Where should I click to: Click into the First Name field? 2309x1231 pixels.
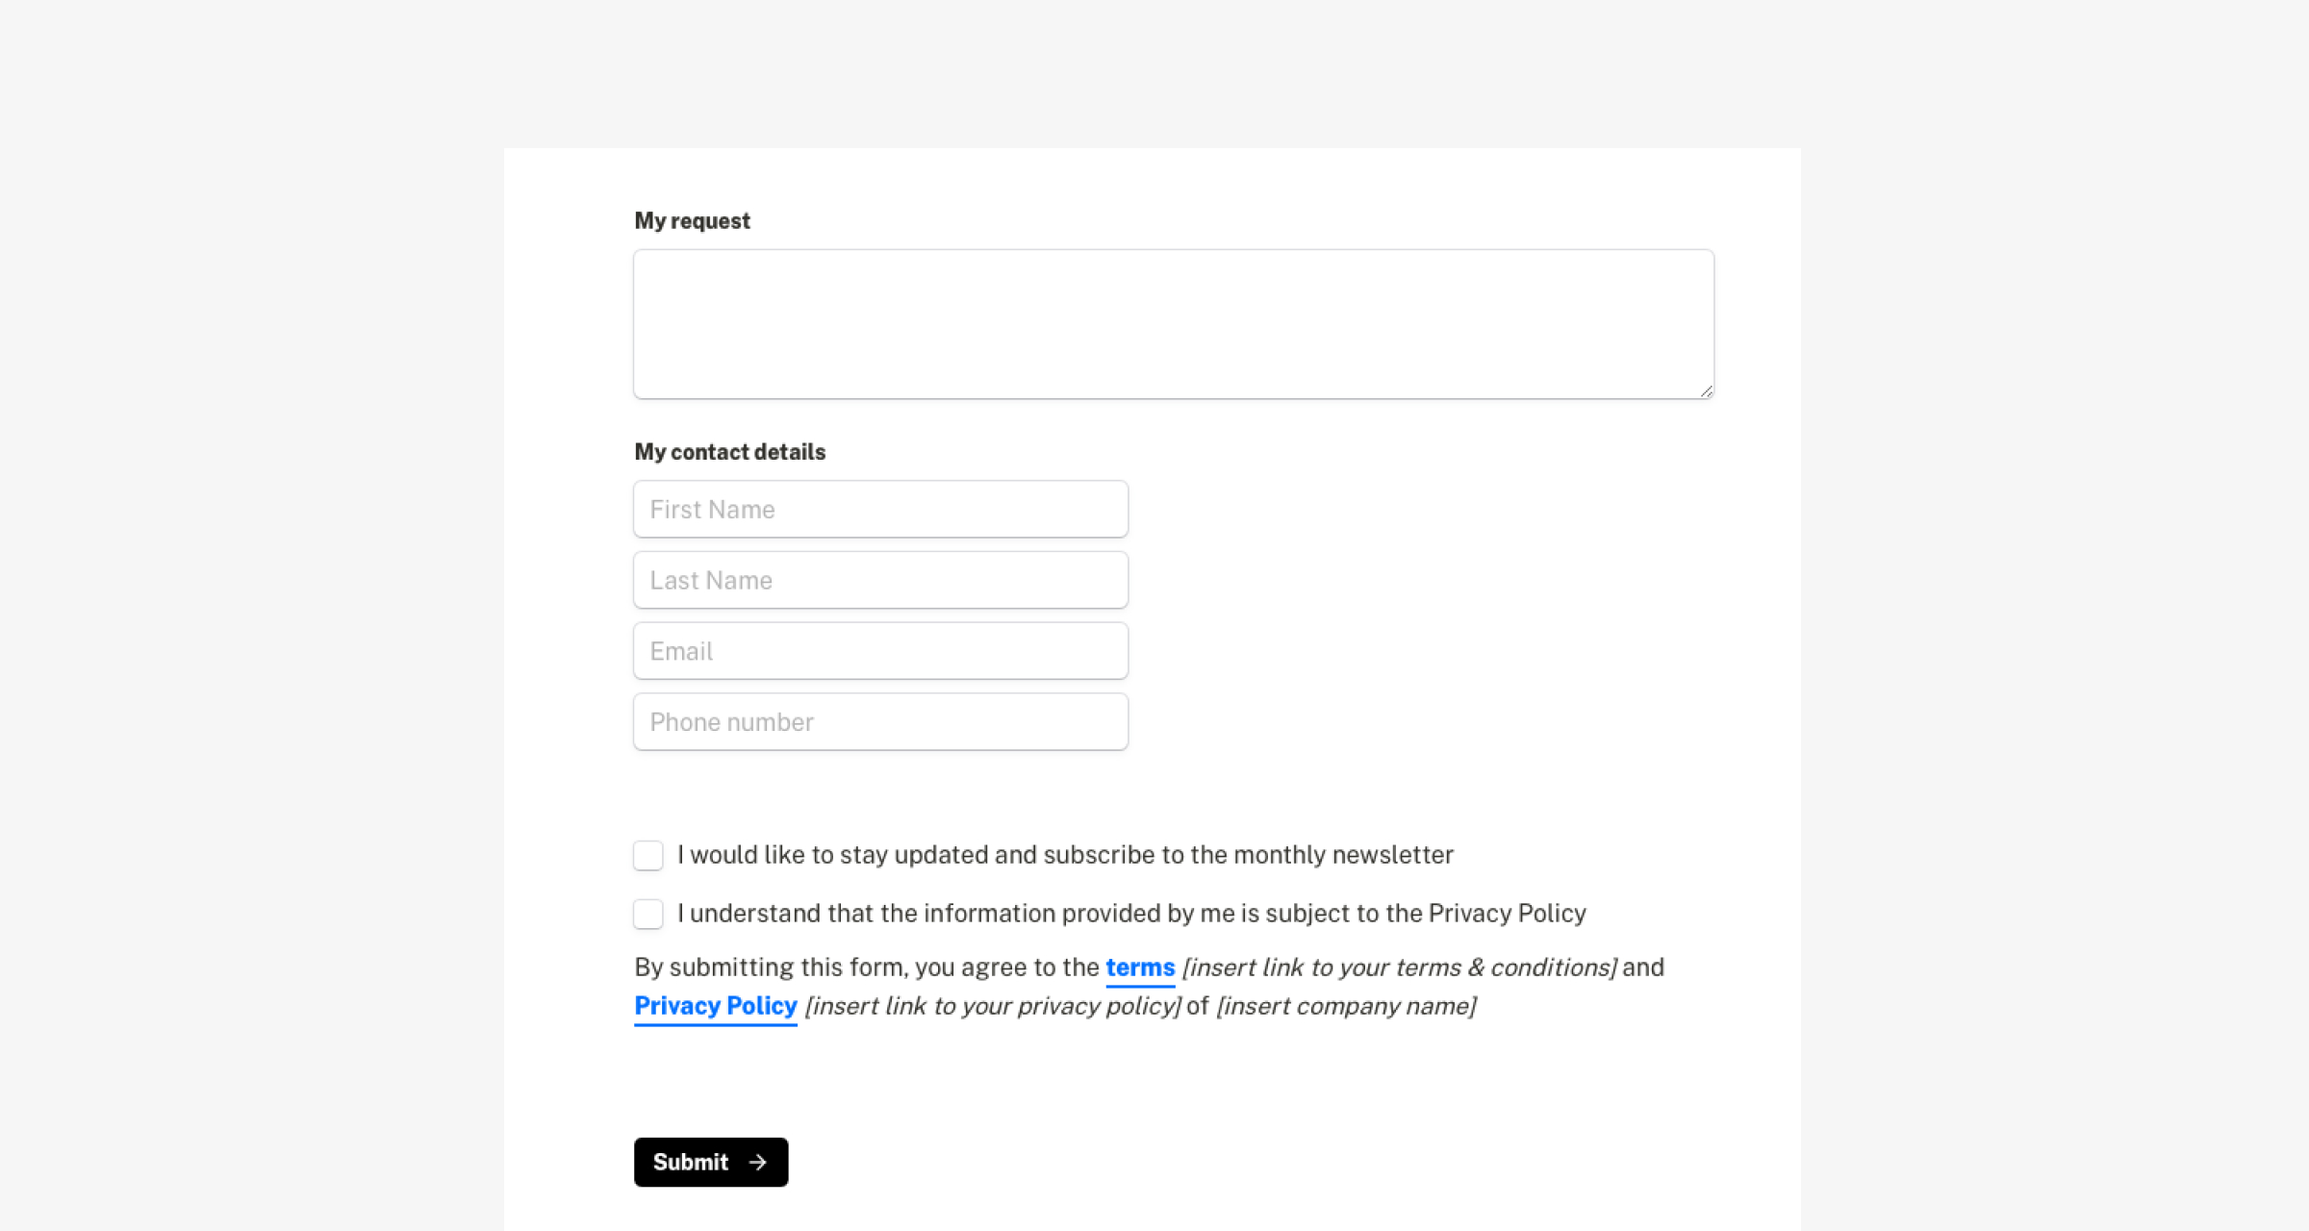coord(880,510)
